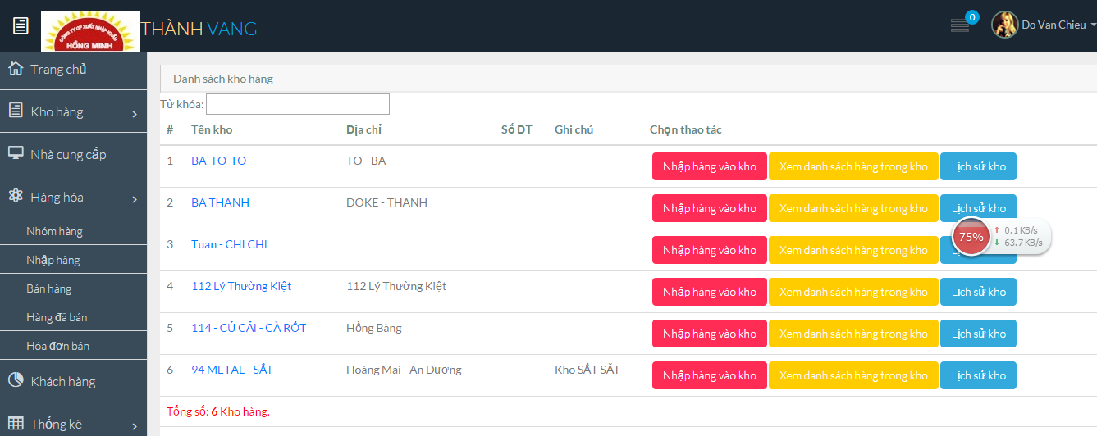Open the Hóa đơn bán menu item

(57, 346)
